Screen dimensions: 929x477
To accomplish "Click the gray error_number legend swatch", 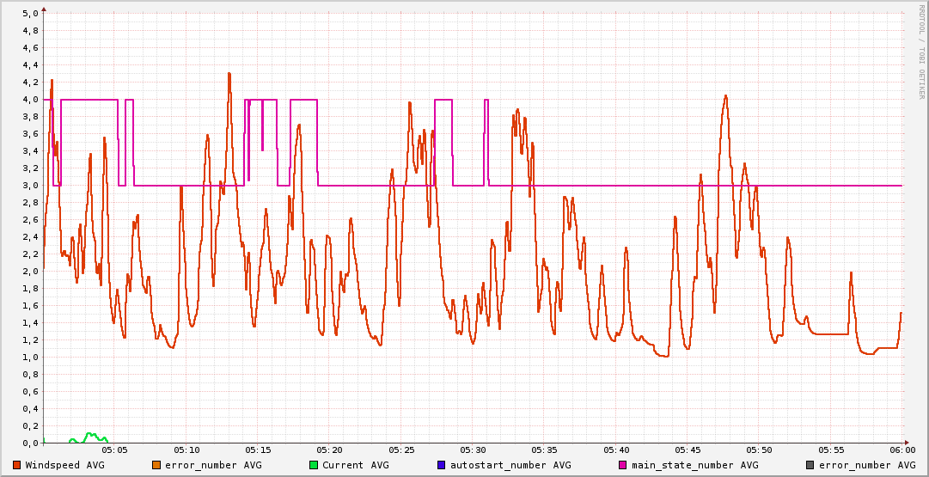I will click(810, 465).
